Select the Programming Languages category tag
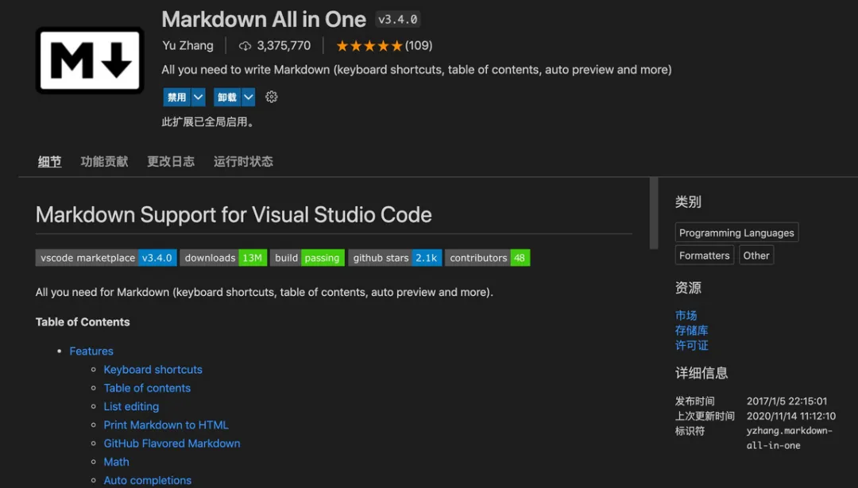The width and height of the screenshot is (858, 488). (x=736, y=232)
